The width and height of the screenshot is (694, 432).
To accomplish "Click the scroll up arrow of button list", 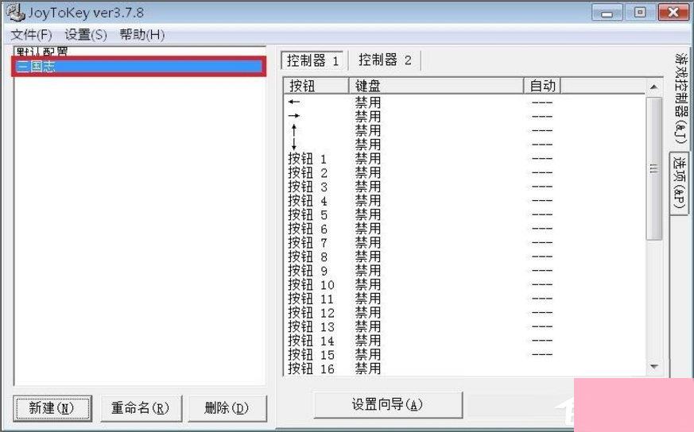I will tap(653, 87).
